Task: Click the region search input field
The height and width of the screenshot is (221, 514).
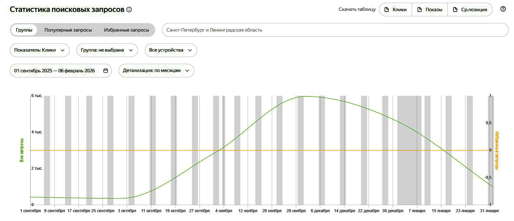Action: pyautogui.click(x=335, y=30)
